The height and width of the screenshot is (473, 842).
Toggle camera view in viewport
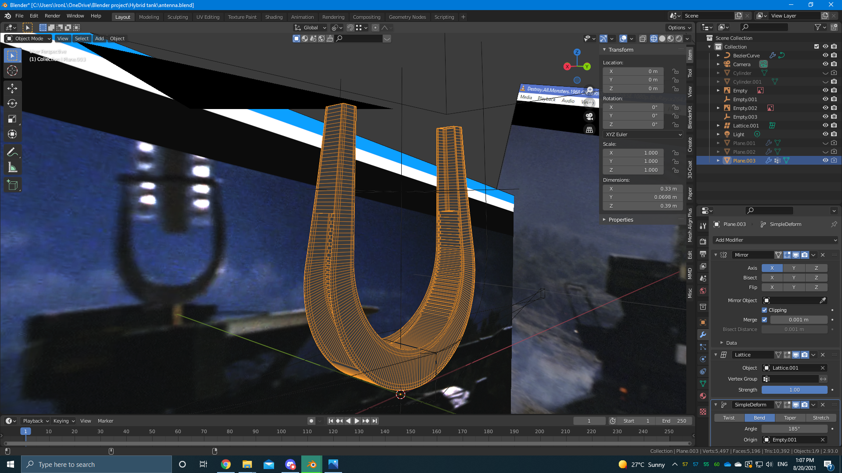[589, 116]
